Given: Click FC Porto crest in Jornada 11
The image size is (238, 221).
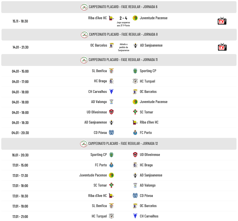Looking at the screenshot, I should click(x=135, y=133).
